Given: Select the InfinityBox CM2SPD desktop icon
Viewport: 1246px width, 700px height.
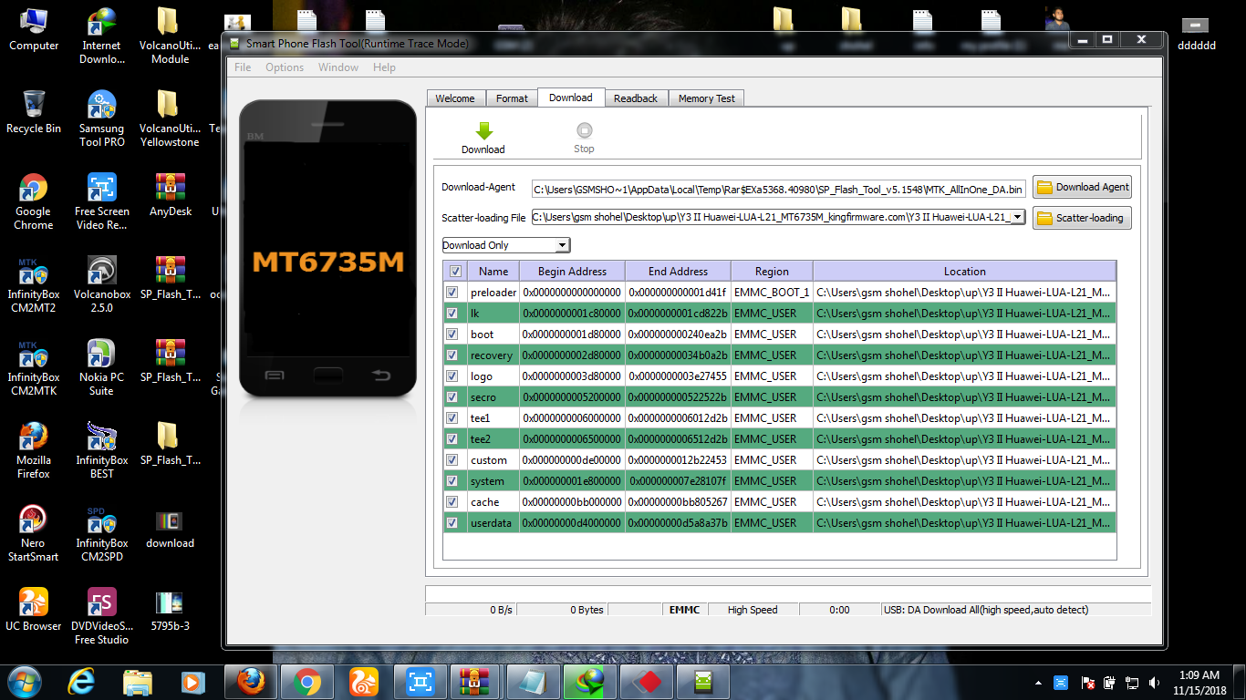Looking at the screenshot, I should (x=102, y=534).
